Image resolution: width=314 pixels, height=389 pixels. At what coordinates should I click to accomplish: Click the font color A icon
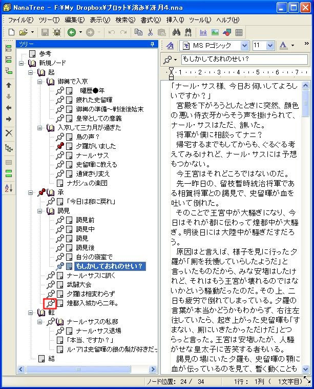(x=283, y=45)
